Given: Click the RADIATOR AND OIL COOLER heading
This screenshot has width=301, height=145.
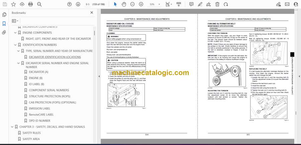Looking at the screenshot, I should [x=120, y=24].
